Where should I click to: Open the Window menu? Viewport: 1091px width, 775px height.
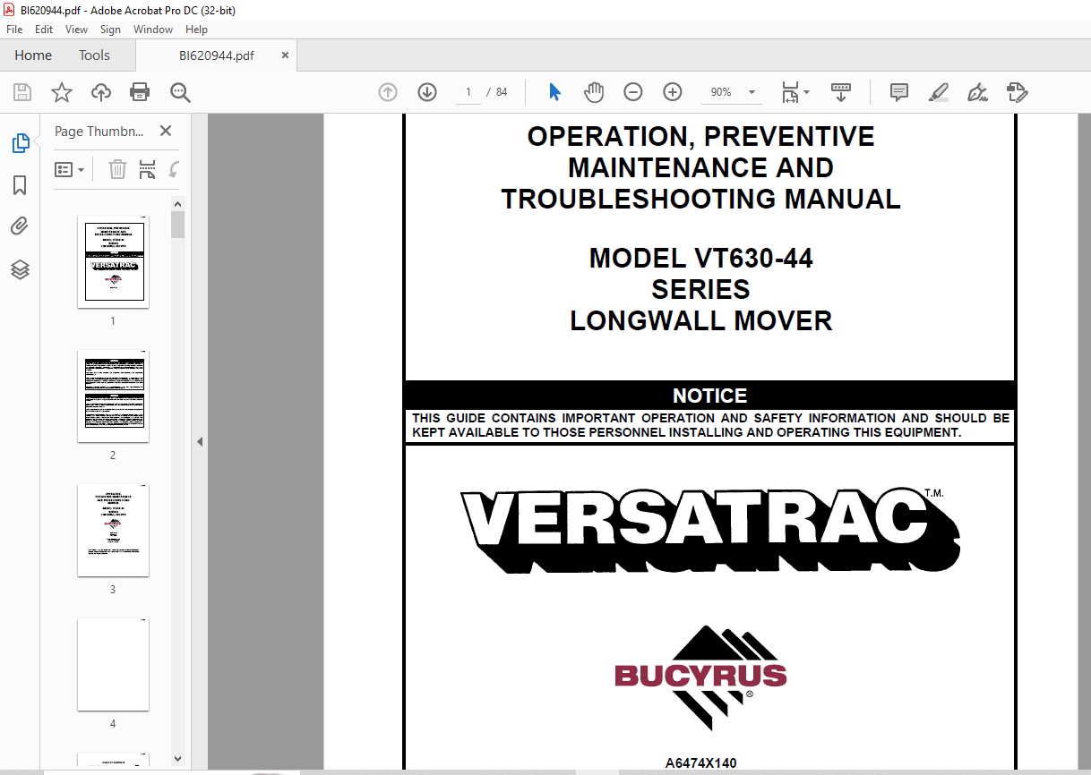pyautogui.click(x=153, y=30)
